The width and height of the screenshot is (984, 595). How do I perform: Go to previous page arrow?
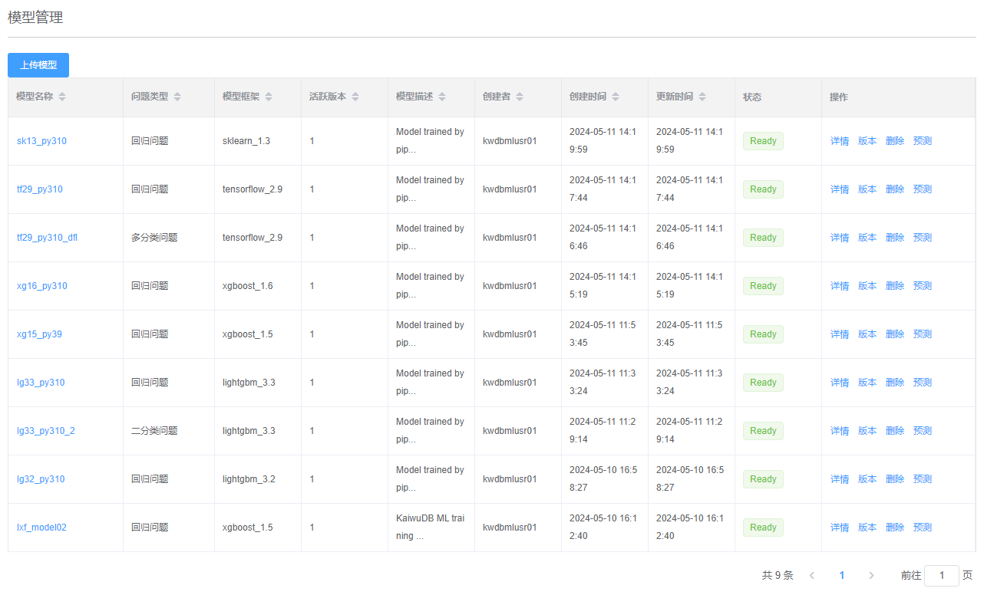coord(812,575)
